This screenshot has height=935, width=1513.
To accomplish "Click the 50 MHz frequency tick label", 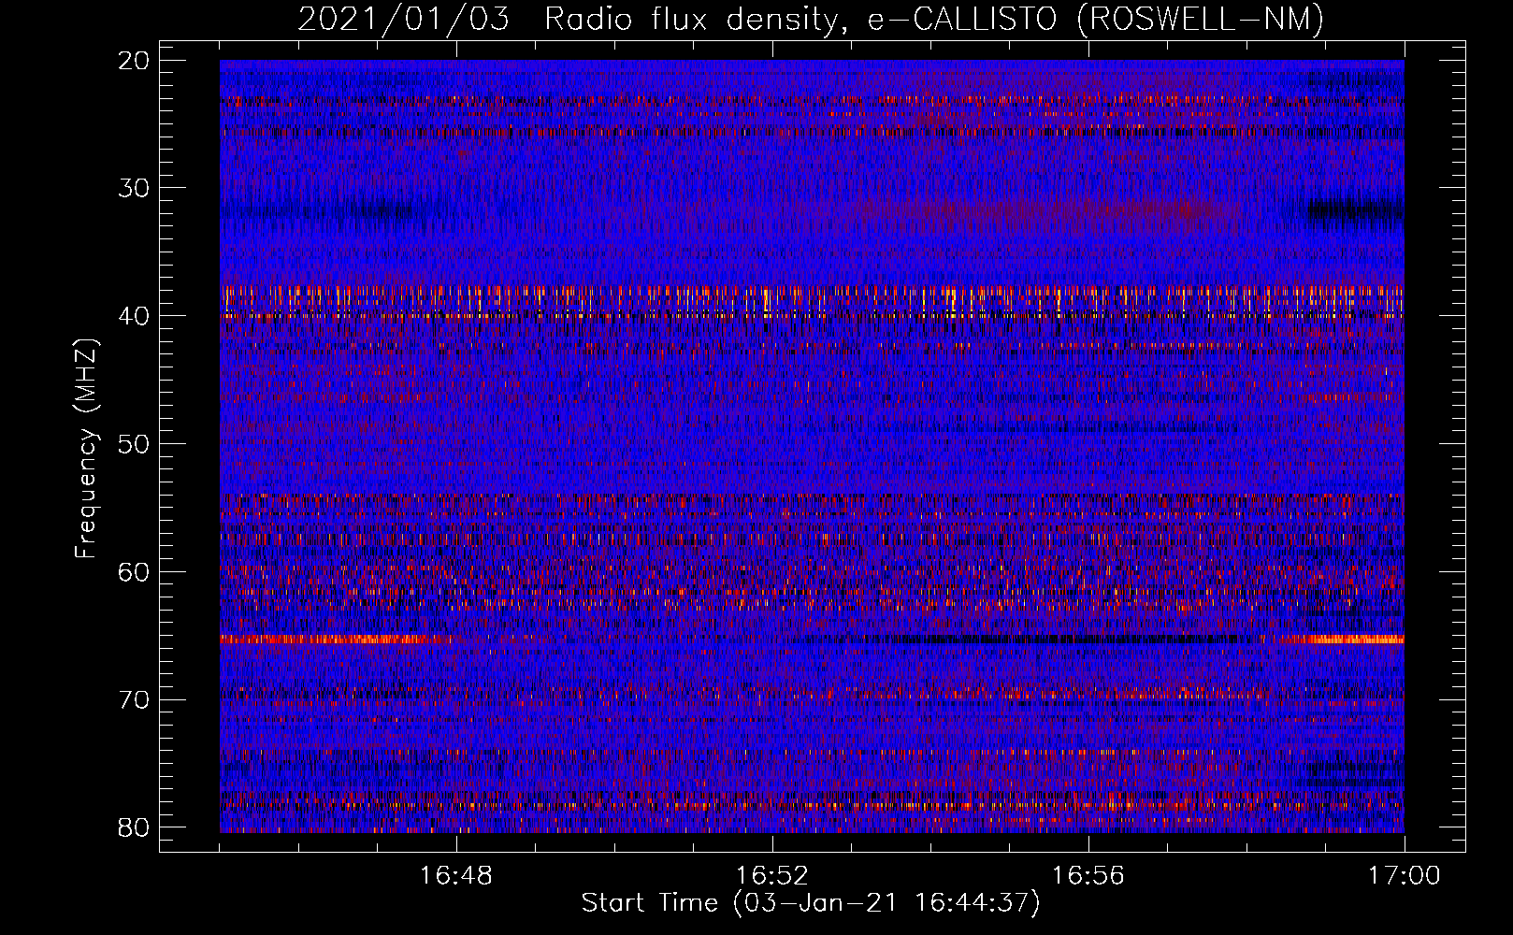I will click(134, 444).
